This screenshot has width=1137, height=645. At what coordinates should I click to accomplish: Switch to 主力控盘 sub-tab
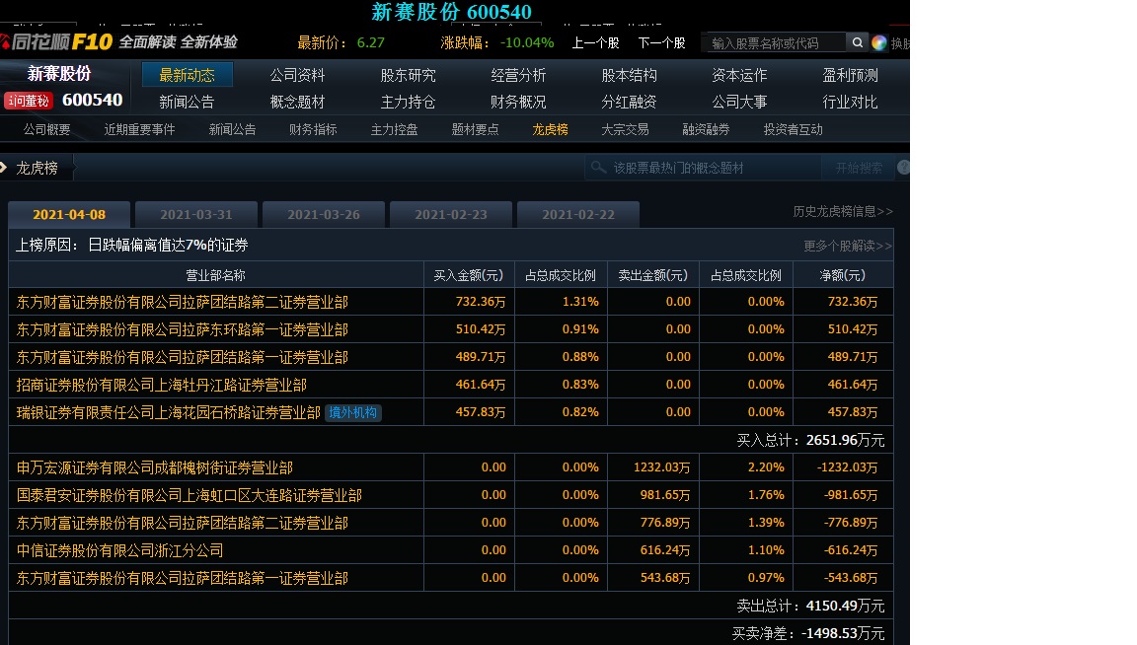point(394,129)
